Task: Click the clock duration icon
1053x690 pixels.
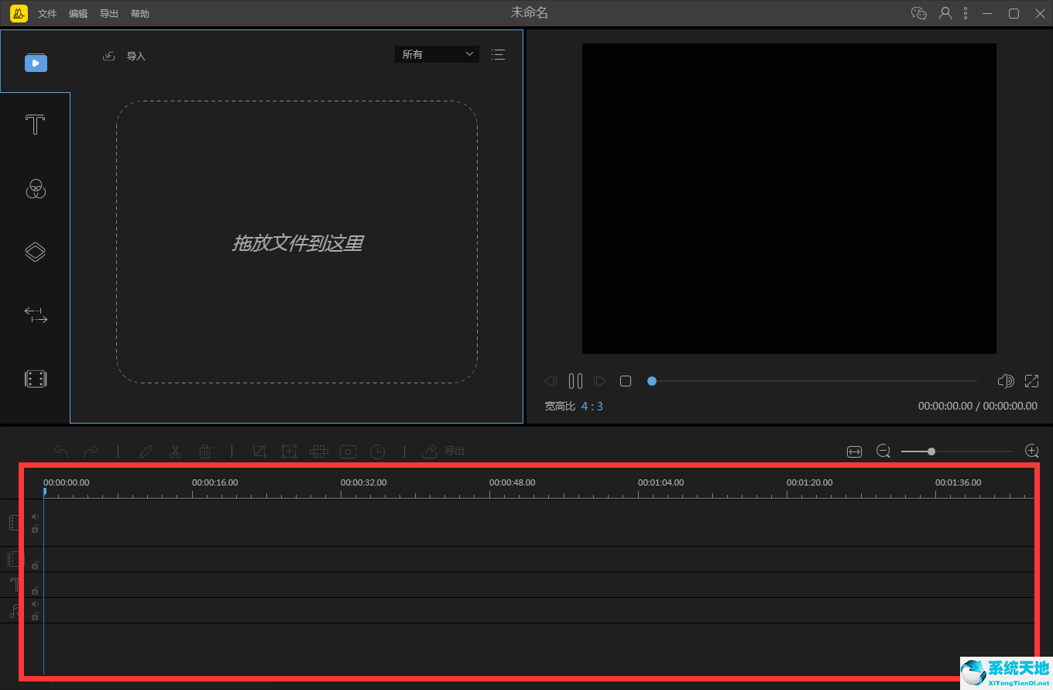Action: coord(377,451)
